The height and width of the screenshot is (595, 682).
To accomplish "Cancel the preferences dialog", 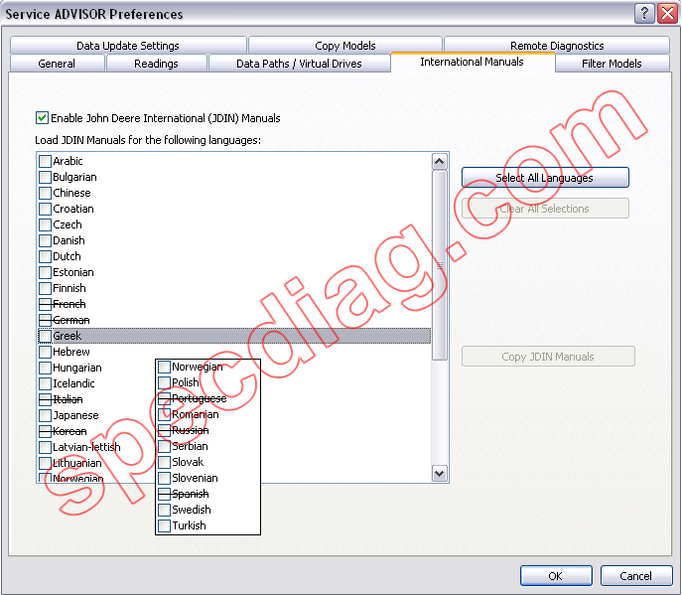I will click(x=635, y=576).
